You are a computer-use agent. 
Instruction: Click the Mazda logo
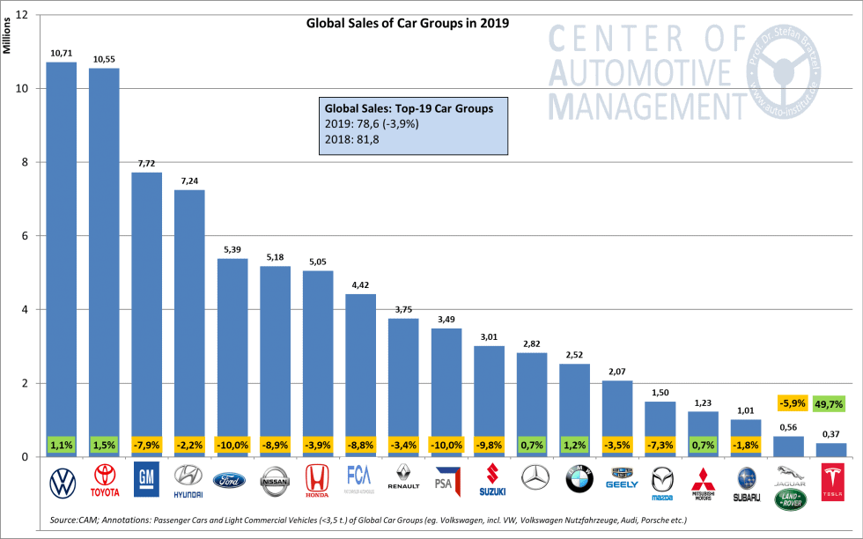662,484
